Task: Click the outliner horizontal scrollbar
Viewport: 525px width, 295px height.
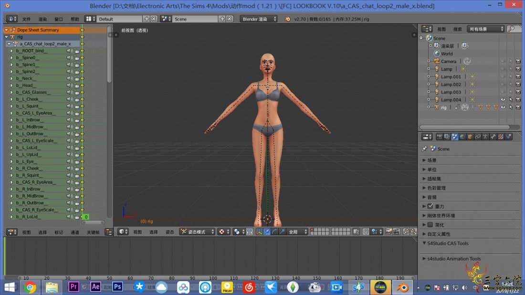Action: [465, 127]
